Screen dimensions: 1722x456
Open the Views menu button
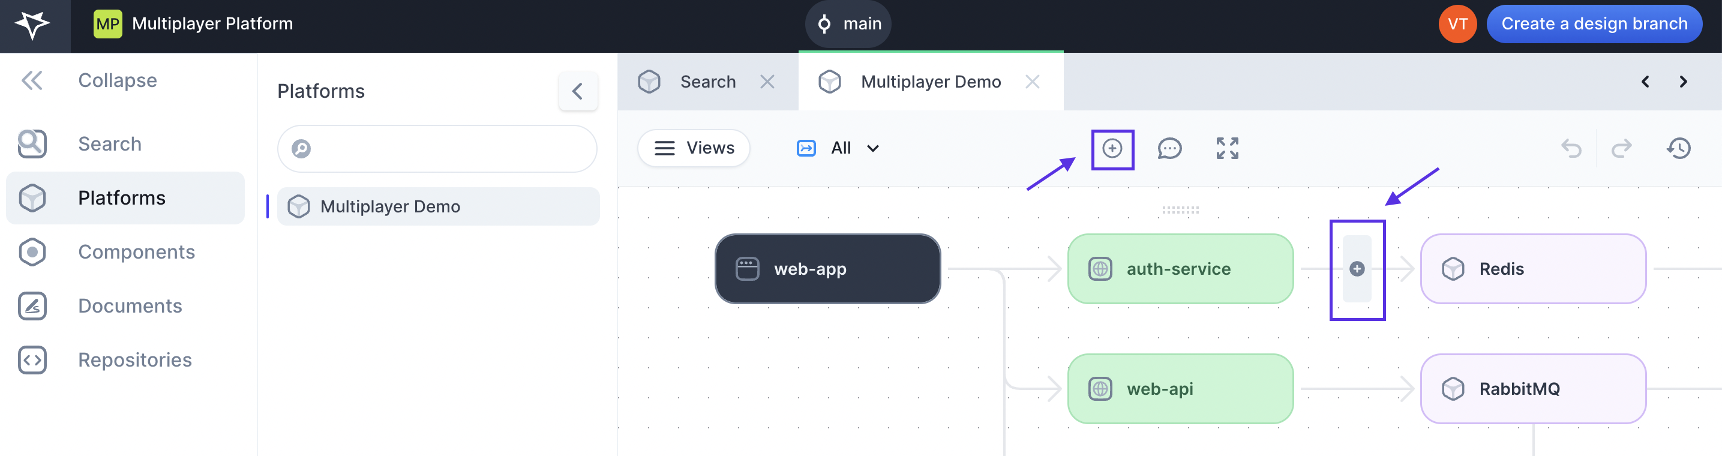pyautogui.click(x=694, y=148)
